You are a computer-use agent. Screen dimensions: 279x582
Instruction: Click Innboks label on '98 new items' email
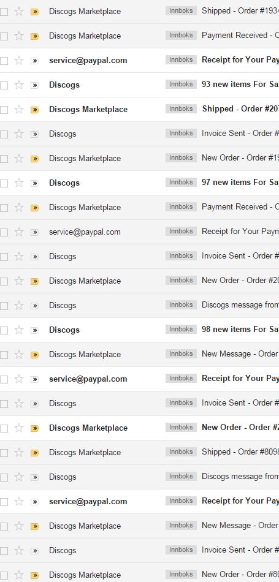coord(181,329)
